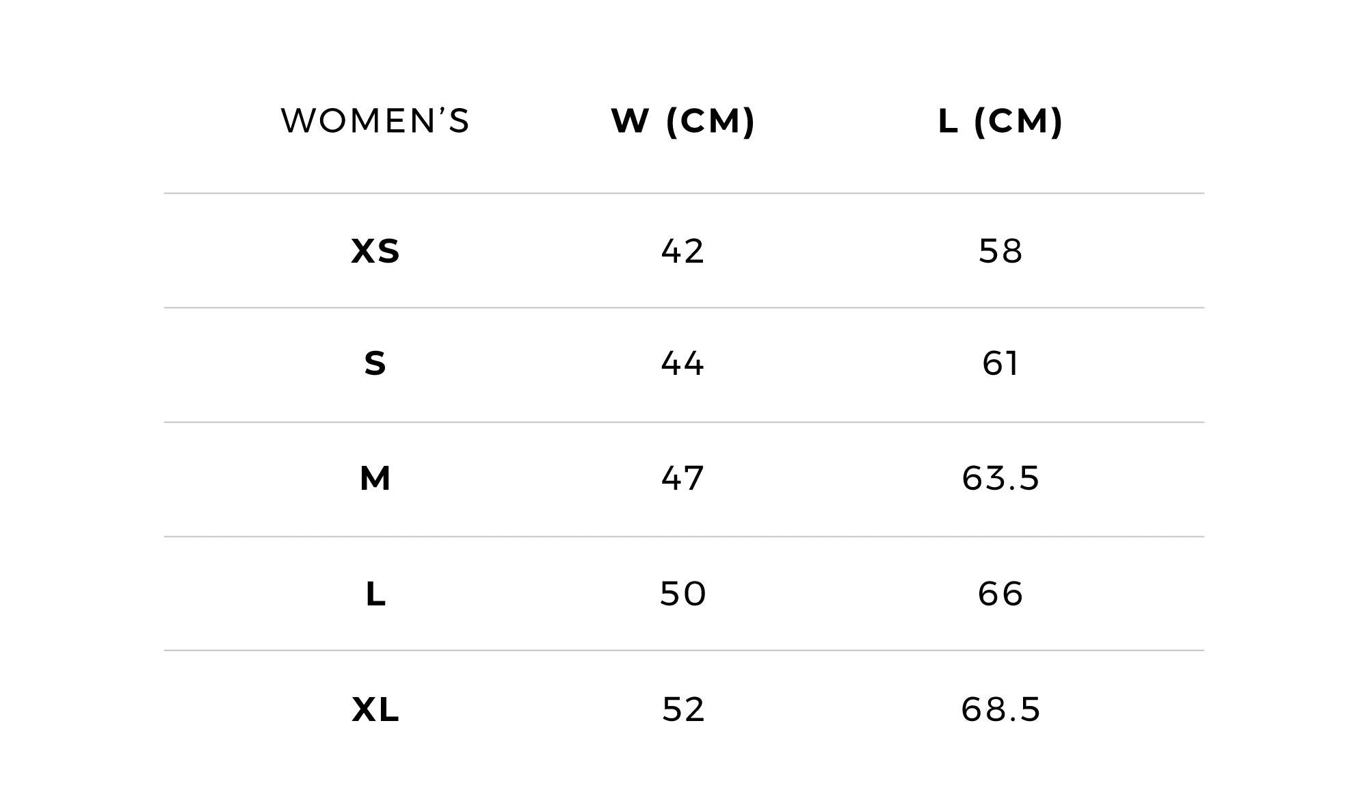Choose the L length value 66
Image resolution: width=1367 pixels, height=799 pixels.
click(x=1000, y=594)
